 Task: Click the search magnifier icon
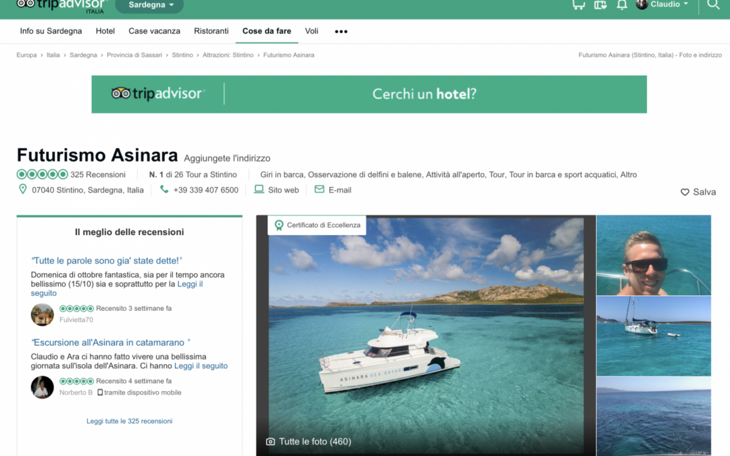[x=713, y=5]
